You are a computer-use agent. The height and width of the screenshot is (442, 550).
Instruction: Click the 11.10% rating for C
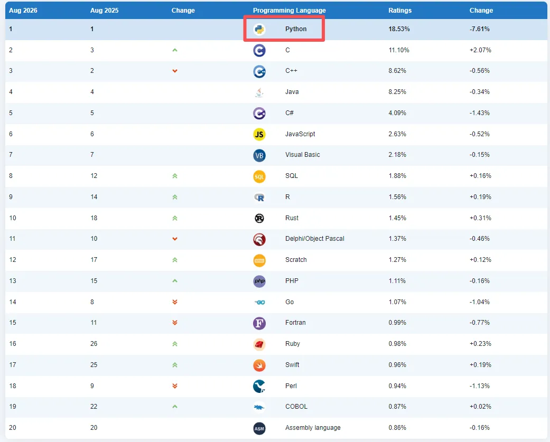tap(399, 50)
